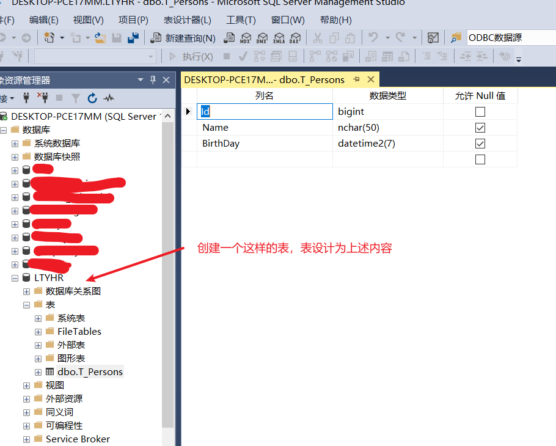Expand the 数据库关系图 folder
556x446 pixels.
pos(27,291)
